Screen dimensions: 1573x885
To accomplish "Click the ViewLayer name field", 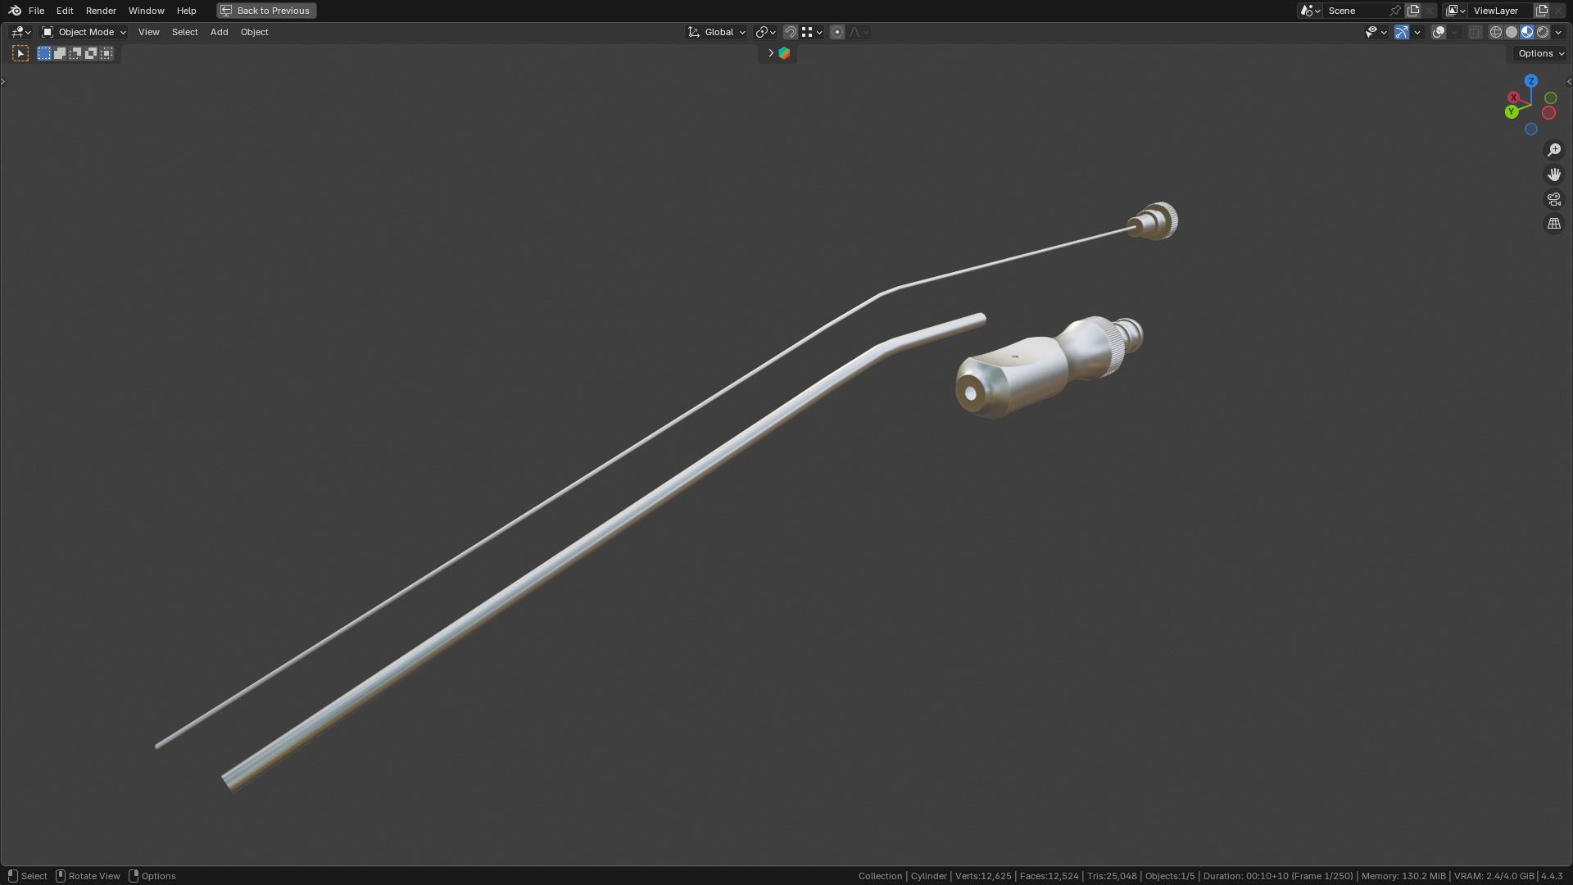I will tap(1501, 11).
